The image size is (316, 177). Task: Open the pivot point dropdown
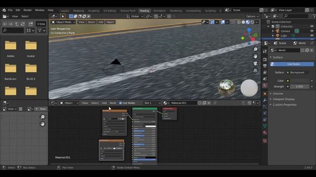pyautogui.click(x=149, y=16)
